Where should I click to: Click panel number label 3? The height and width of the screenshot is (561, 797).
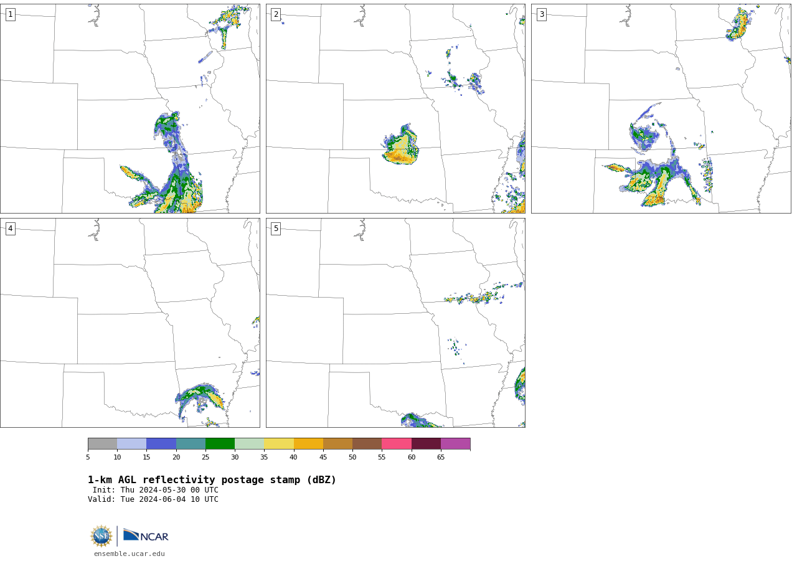click(541, 14)
